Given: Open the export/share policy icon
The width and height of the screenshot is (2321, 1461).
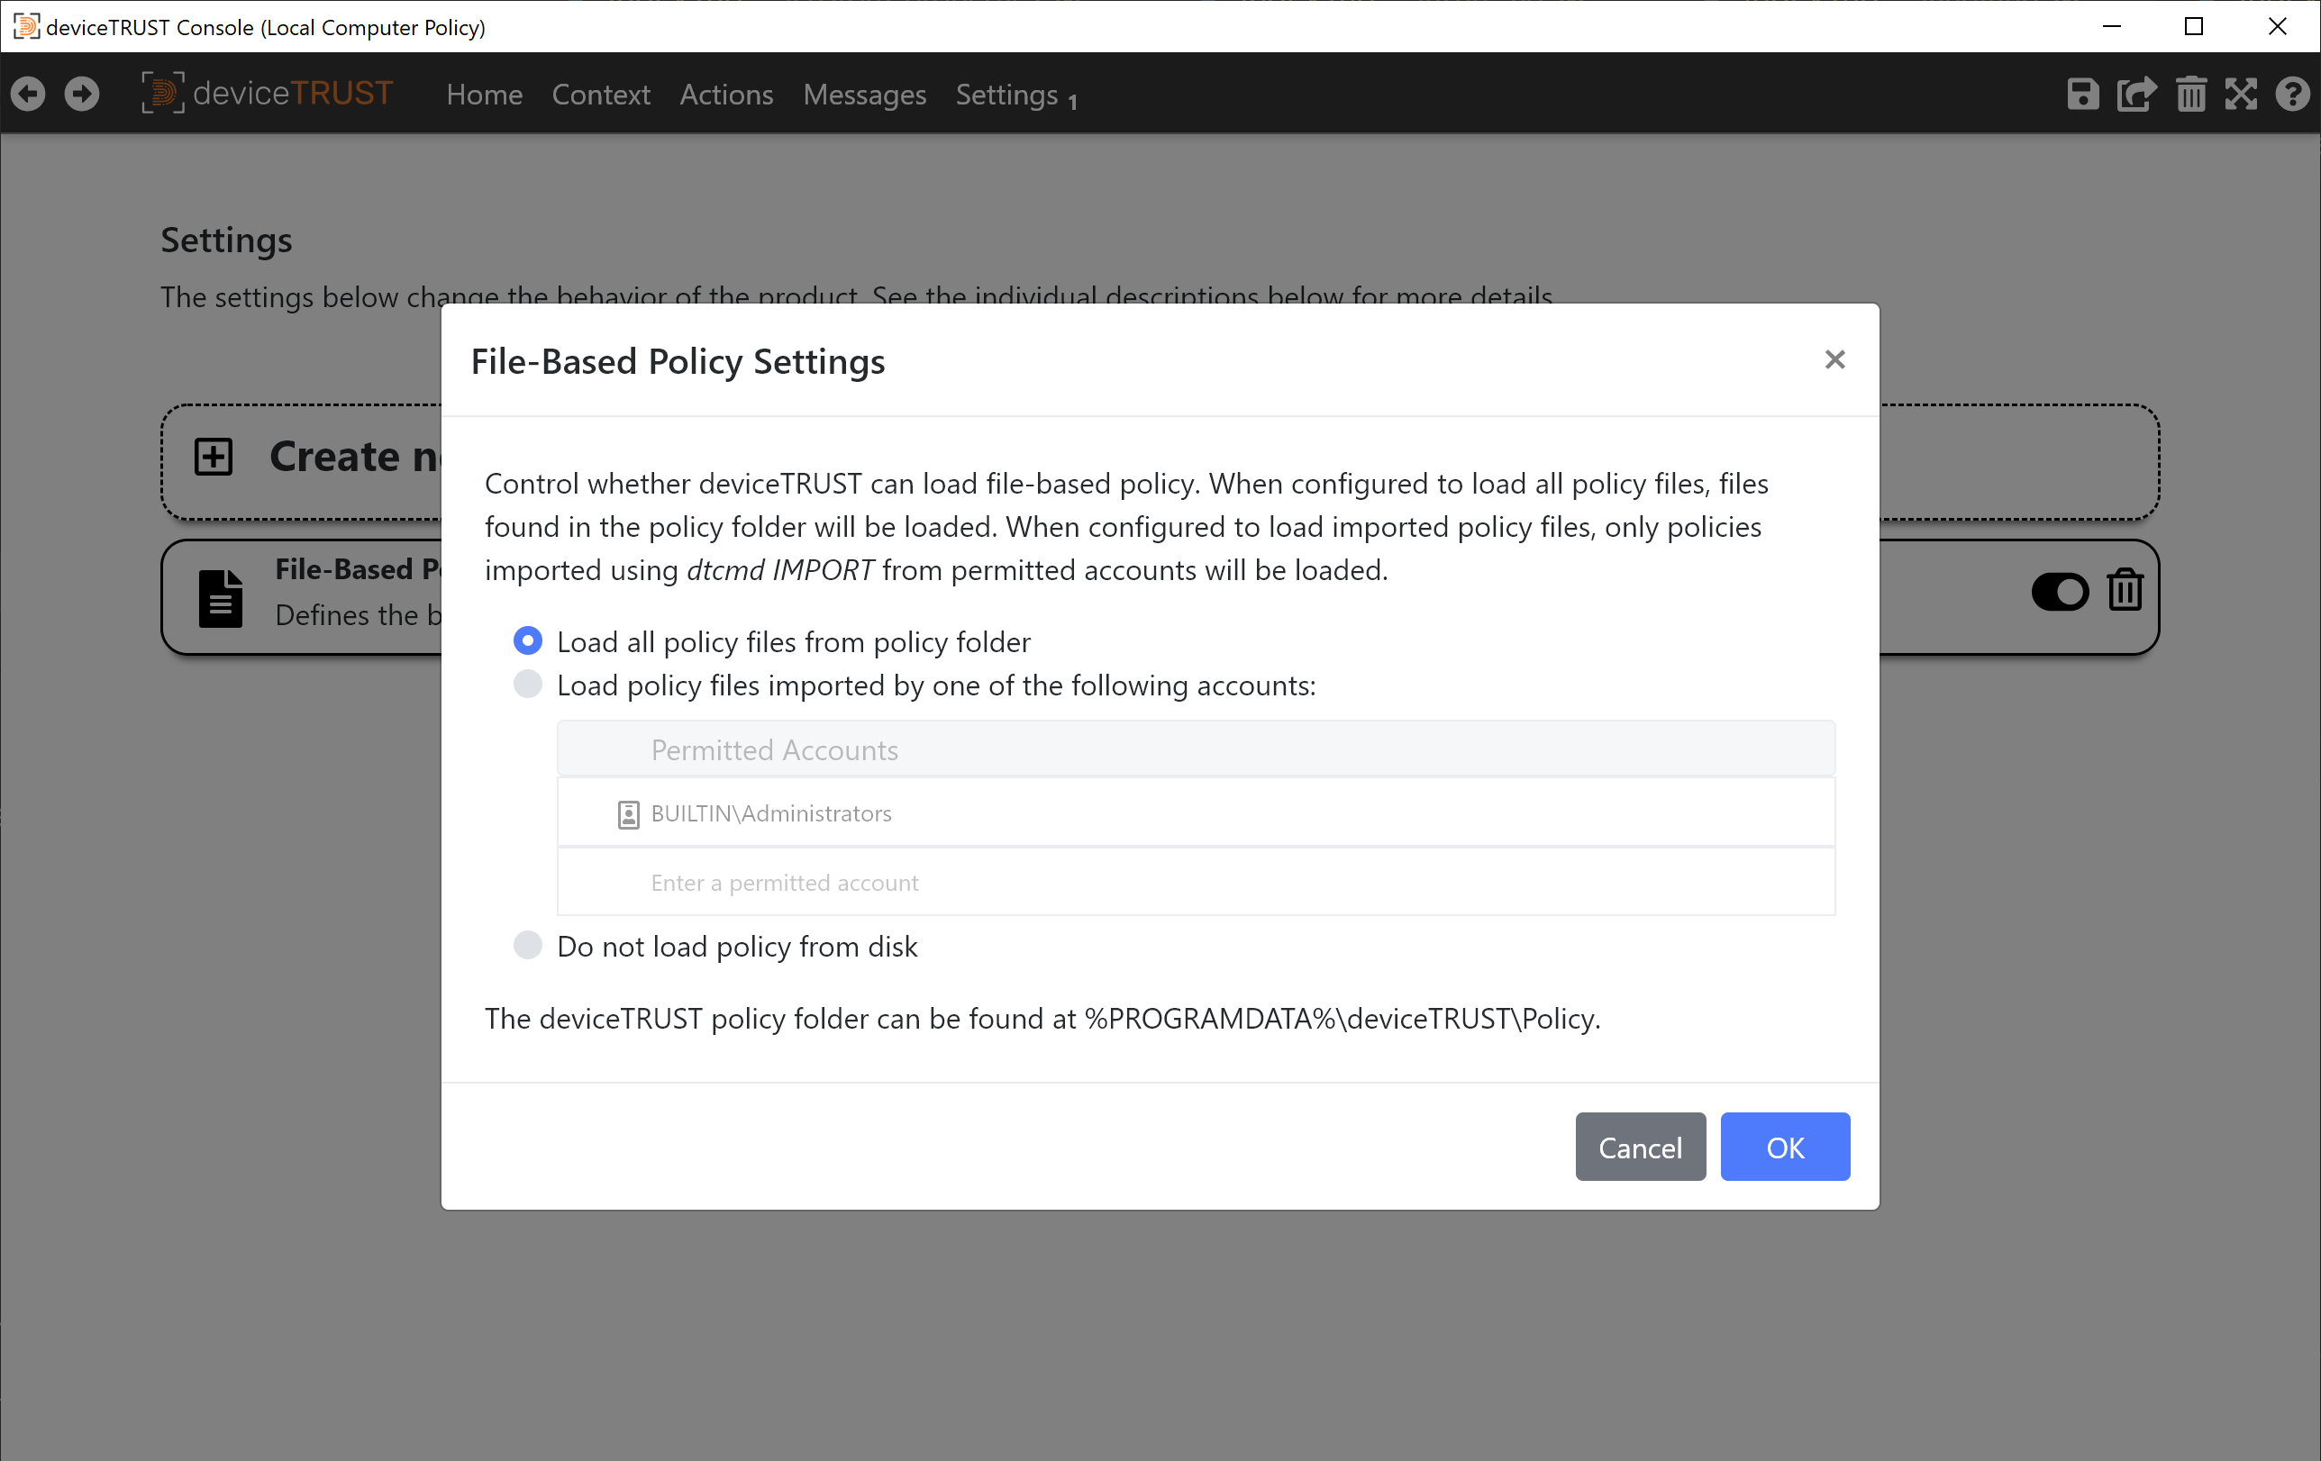Looking at the screenshot, I should click(2136, 94).
